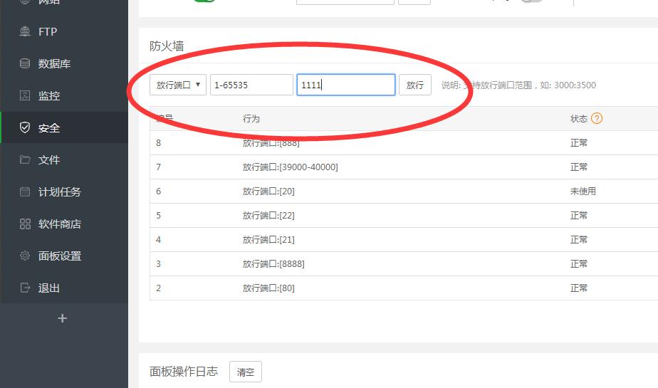Click the 正常 status in the port 80 row
The height and width of the screenshot is (388, 658).
(579, 288)
